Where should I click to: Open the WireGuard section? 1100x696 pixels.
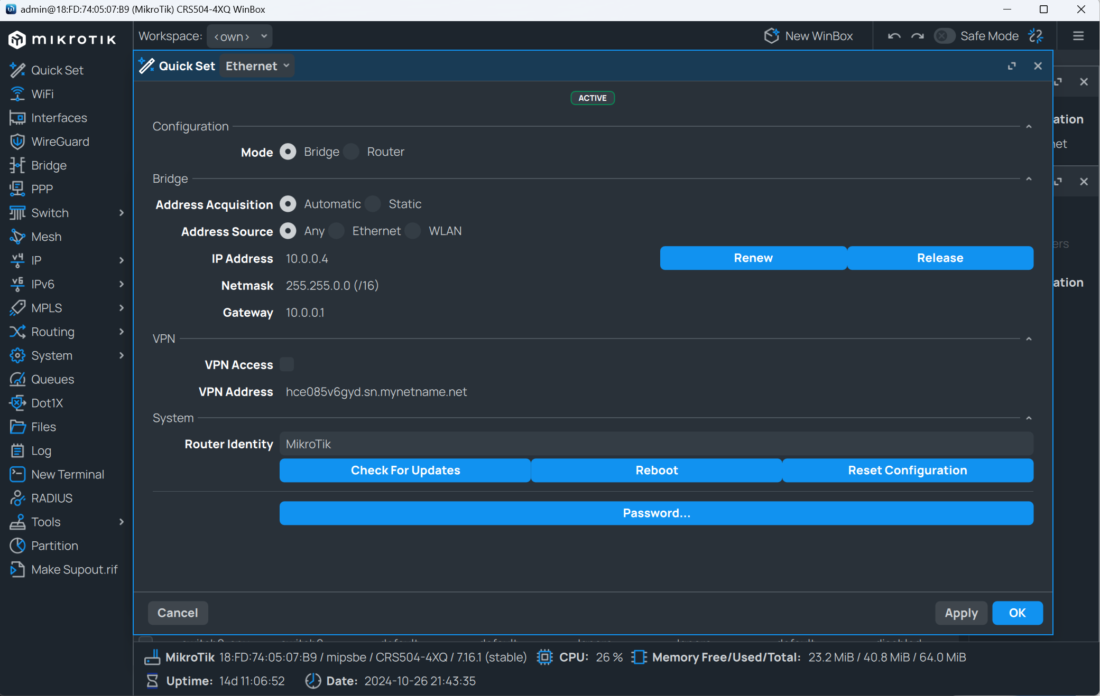coord(60,141)
